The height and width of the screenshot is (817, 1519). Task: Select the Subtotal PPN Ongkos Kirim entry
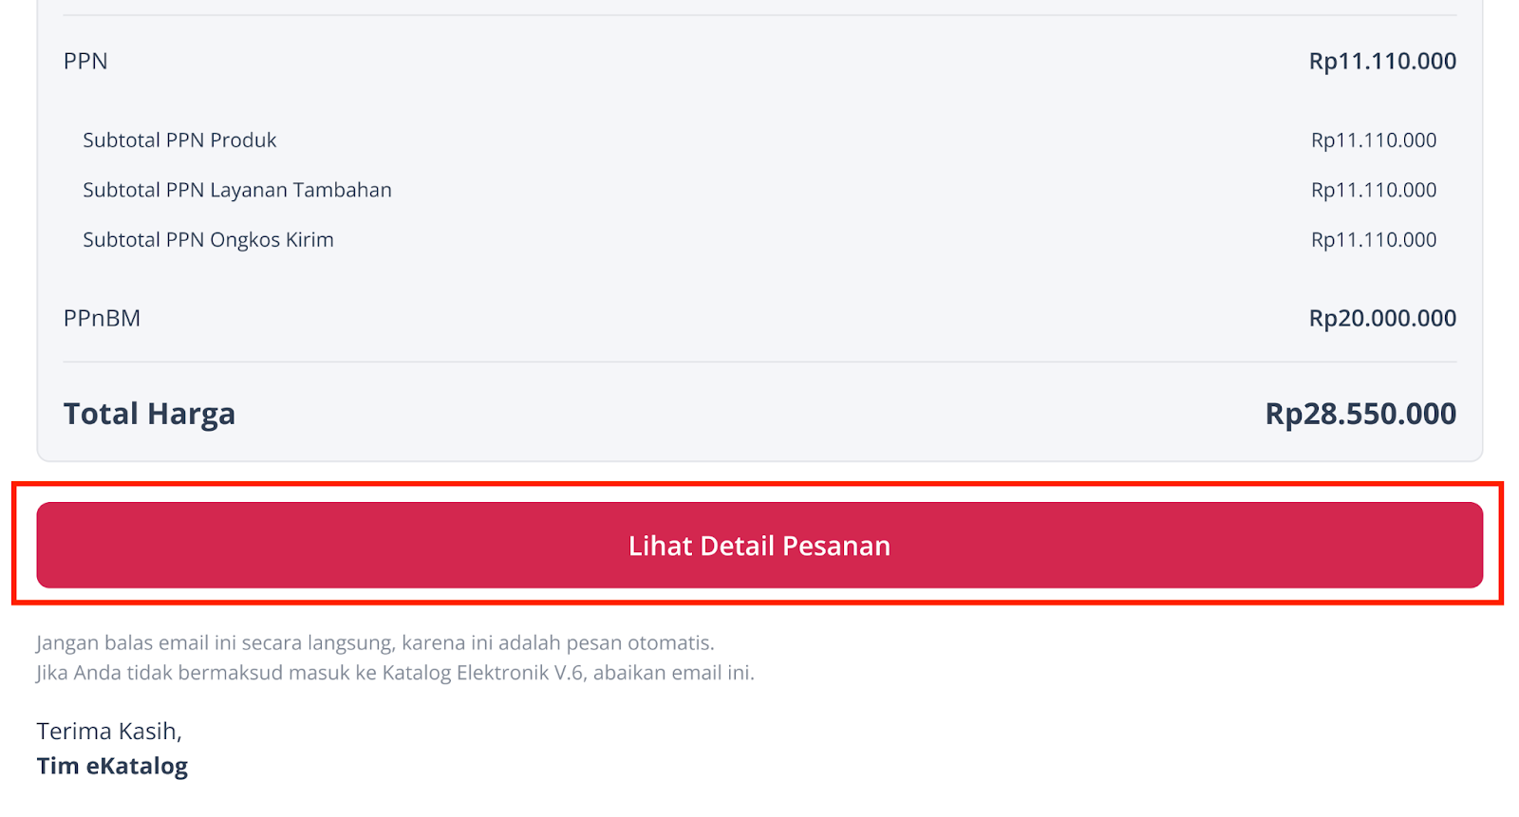click(x=207, y=239)
